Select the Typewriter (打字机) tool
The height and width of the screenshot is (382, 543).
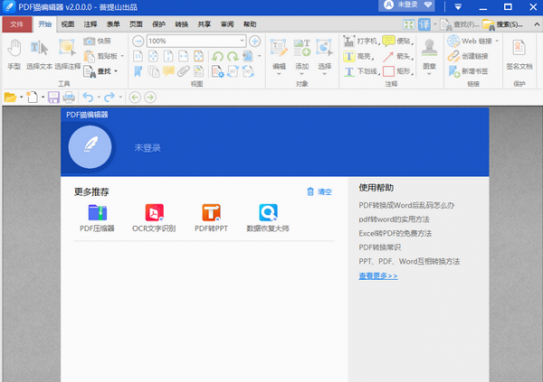click(x=361, y=42)
